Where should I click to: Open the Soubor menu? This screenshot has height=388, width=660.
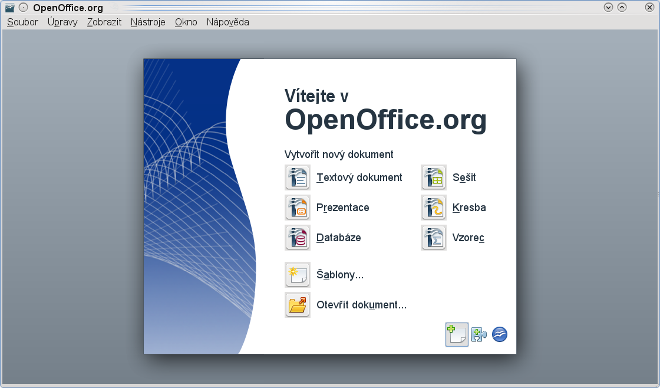click(x=22, y=22)
